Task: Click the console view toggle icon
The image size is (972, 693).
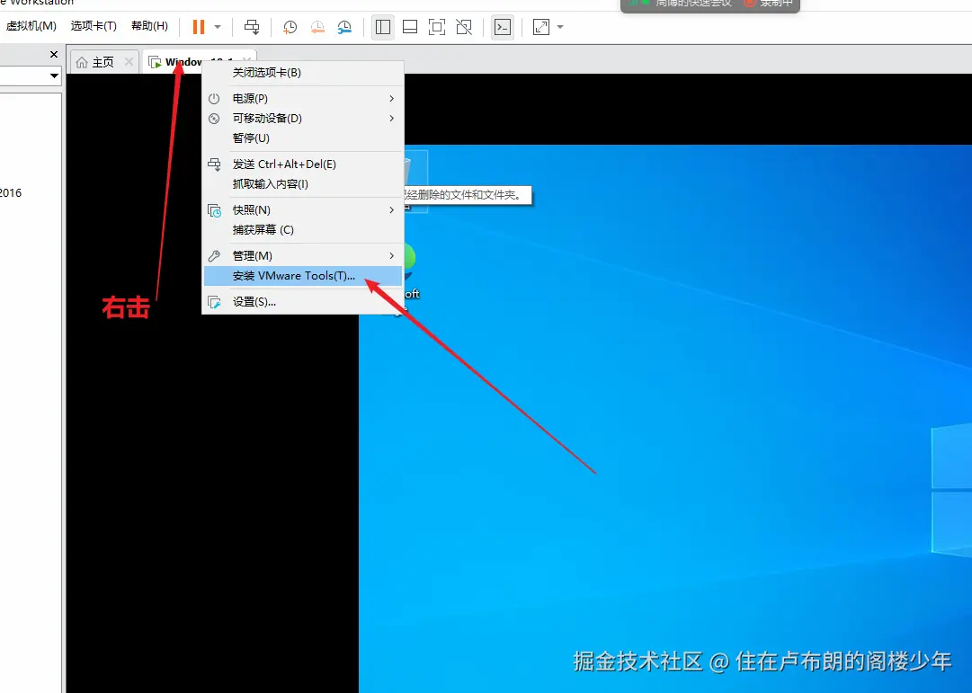Action: coord(503,27)
